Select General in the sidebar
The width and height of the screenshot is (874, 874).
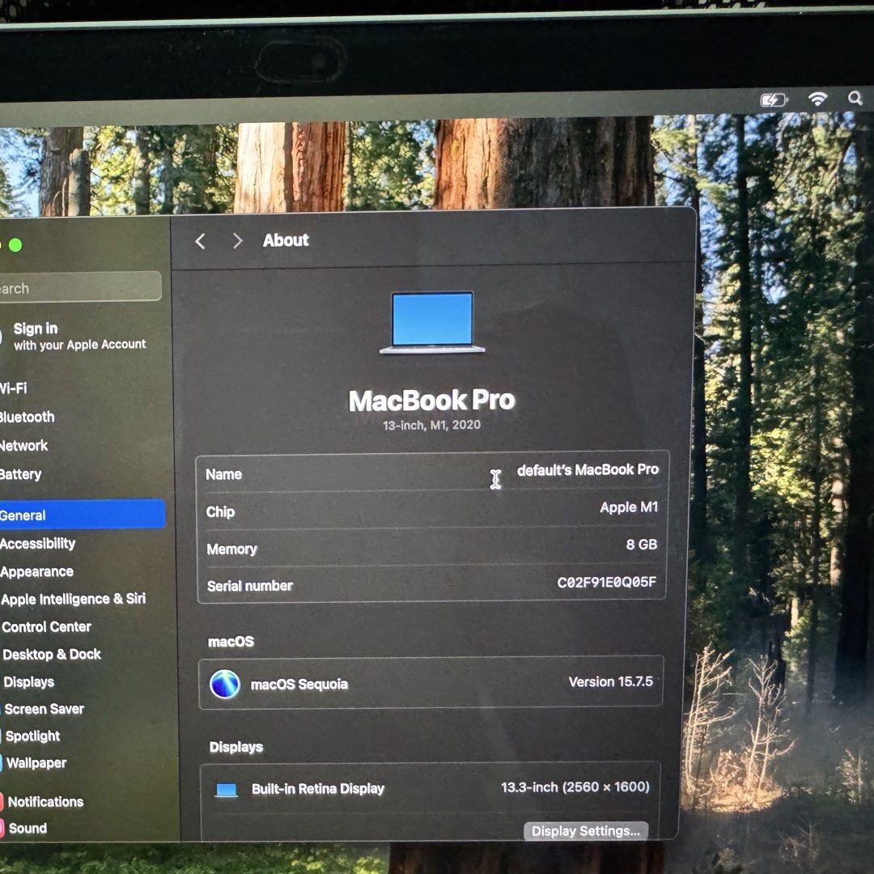(x=82, y=514)
